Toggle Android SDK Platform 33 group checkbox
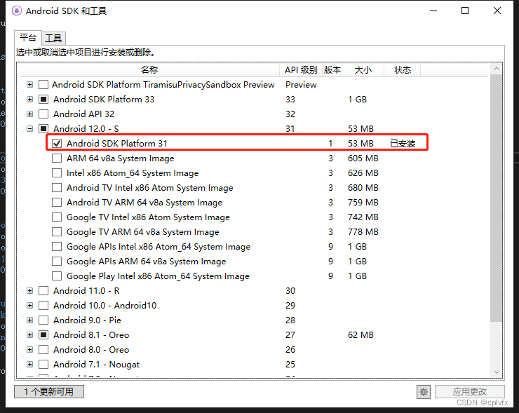The width and height of the screenshot is (519, 413). (43, 100)
